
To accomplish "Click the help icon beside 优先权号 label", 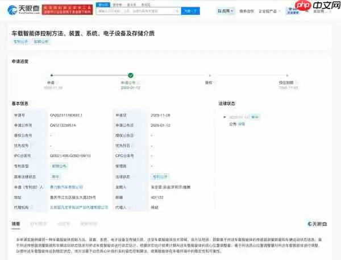I will [x=31, y=146].
